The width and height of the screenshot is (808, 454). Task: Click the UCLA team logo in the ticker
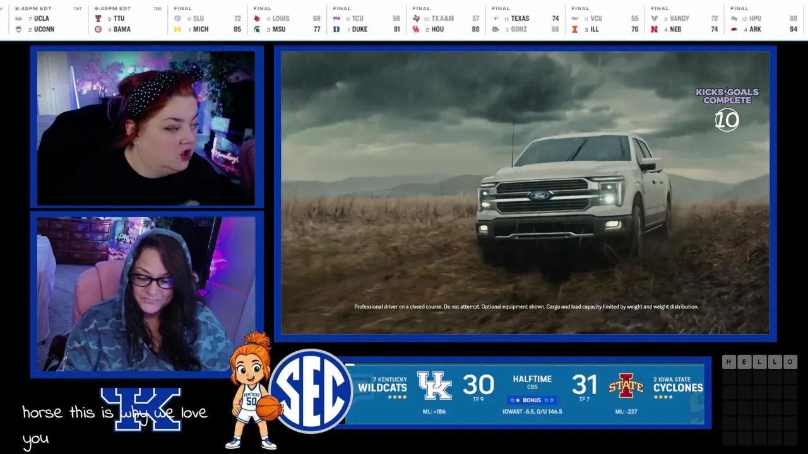pyautogui.click(x=18, y=19)
